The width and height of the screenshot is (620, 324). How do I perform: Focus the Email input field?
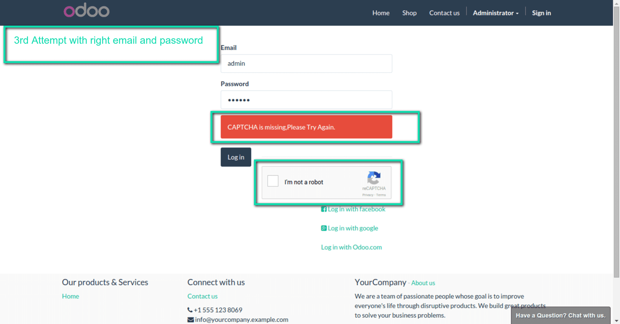point(306,63)
